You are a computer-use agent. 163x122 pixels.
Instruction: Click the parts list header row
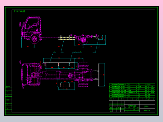tap(132, 99)
